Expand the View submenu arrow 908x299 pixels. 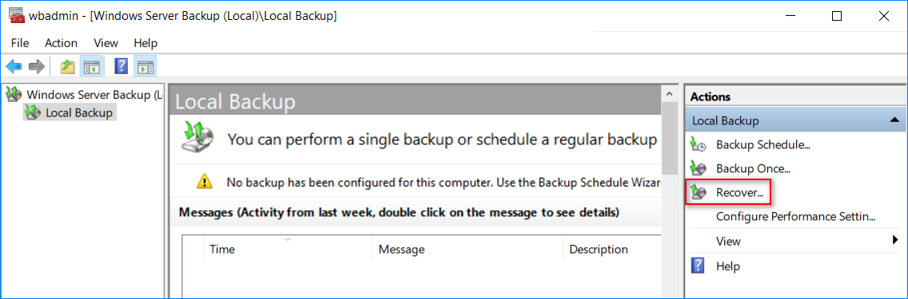click(896, 240)
